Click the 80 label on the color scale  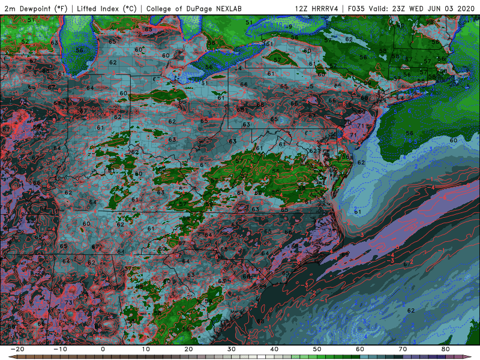[446, 349]
